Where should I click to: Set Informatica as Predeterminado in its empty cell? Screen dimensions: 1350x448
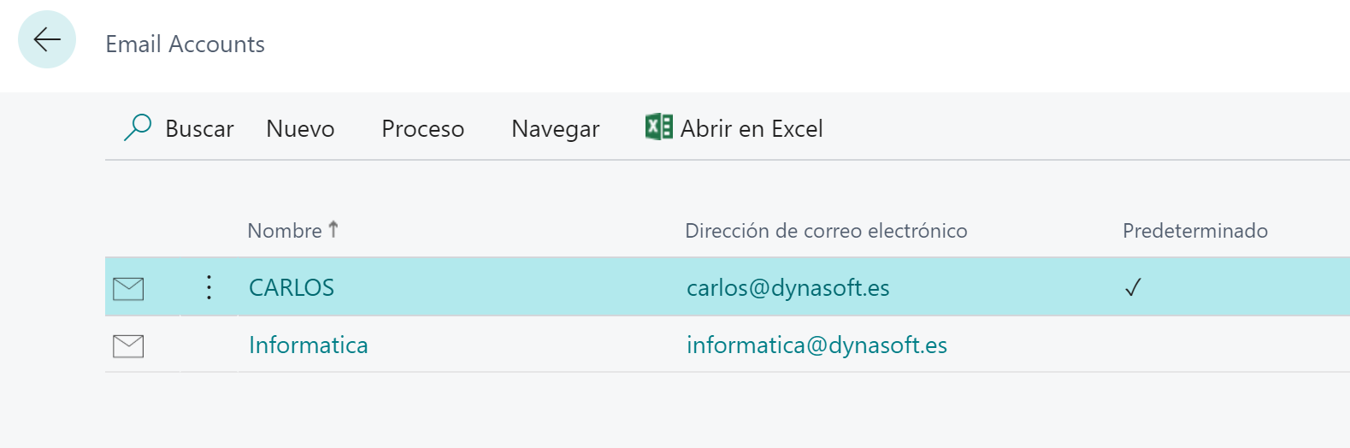[x=1231, y=345]
